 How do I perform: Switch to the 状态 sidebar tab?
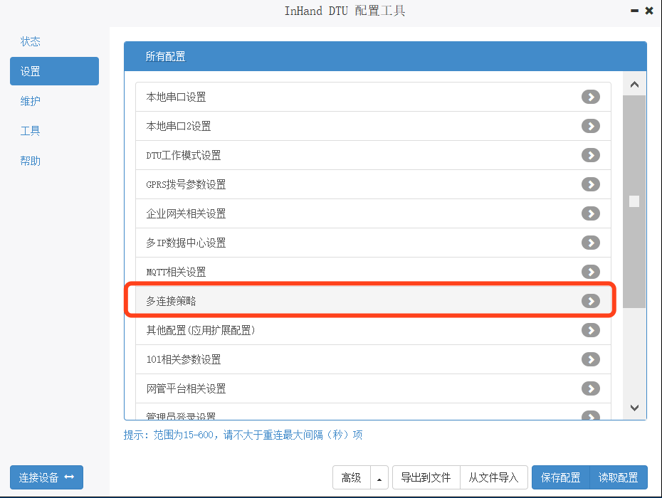[31, 41]
